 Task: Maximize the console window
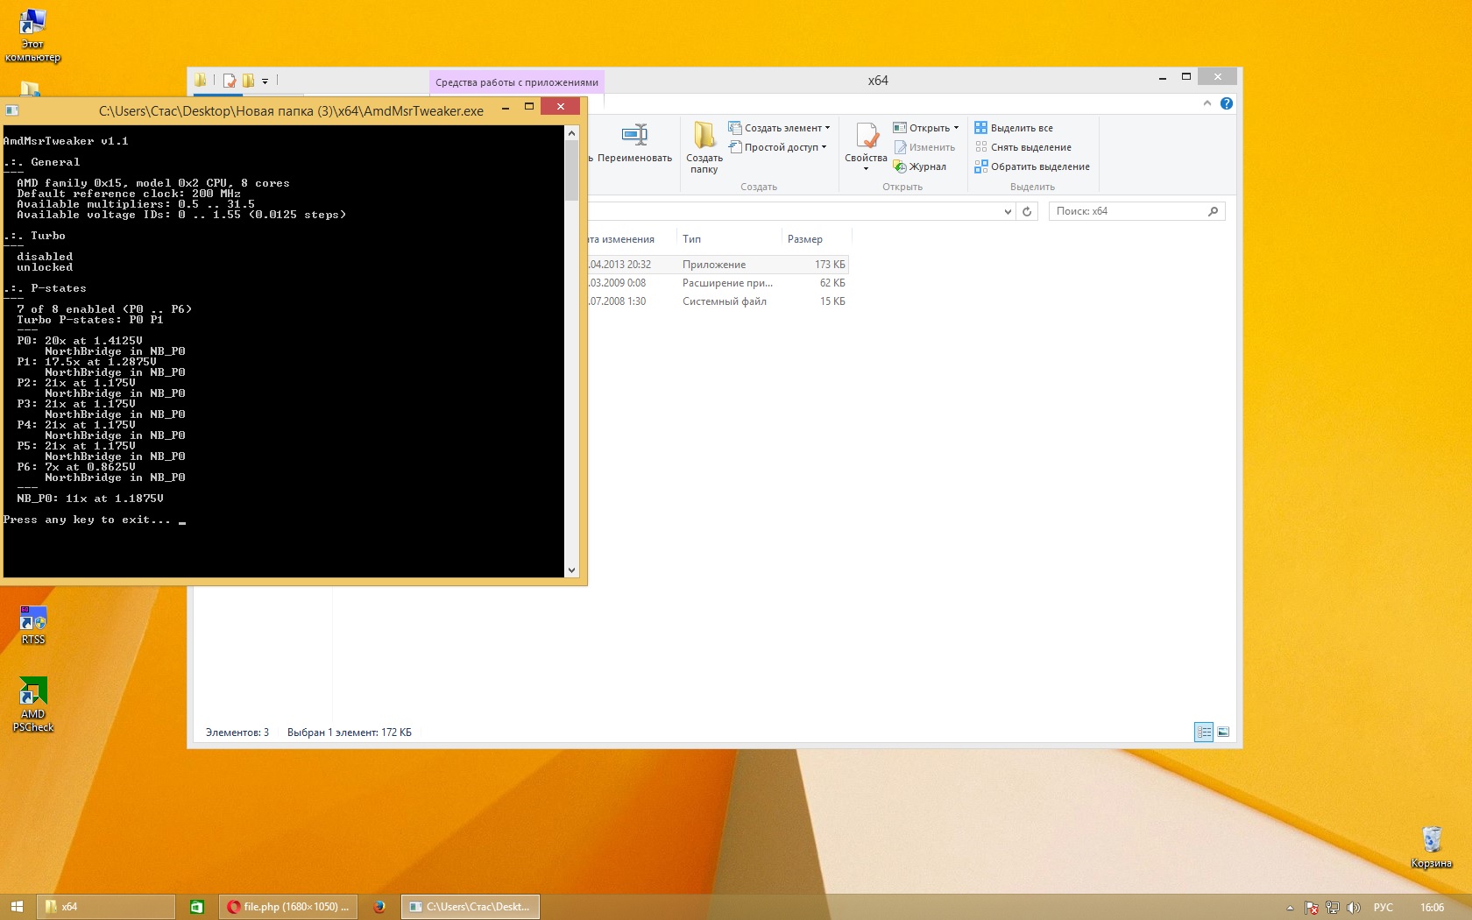pyautogui.click(x=529, y=107)
